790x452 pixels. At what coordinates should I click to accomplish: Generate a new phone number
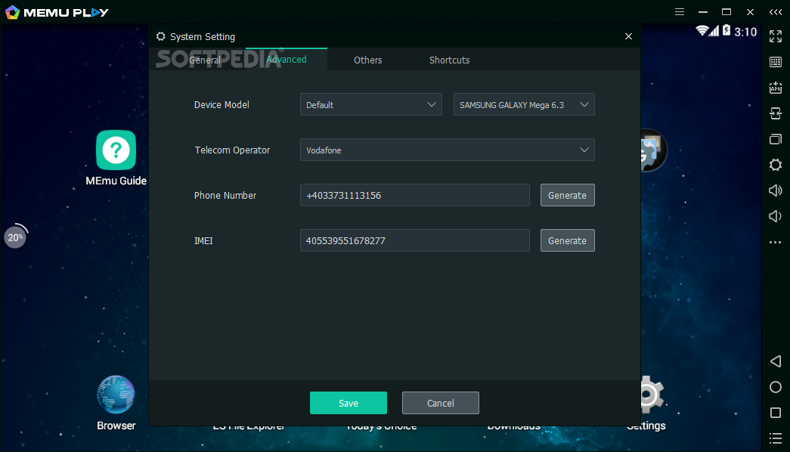pos(567,195)
